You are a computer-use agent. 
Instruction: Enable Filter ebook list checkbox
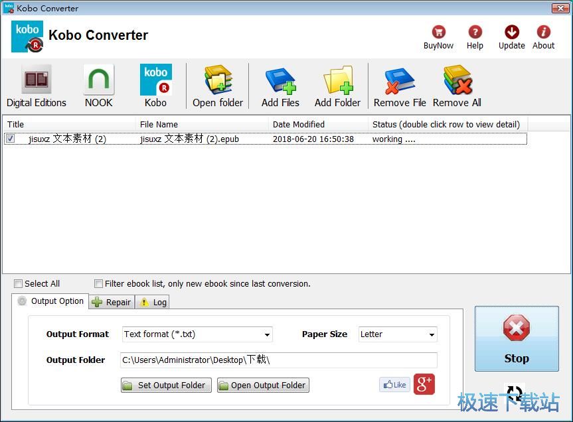coord(98,283)
